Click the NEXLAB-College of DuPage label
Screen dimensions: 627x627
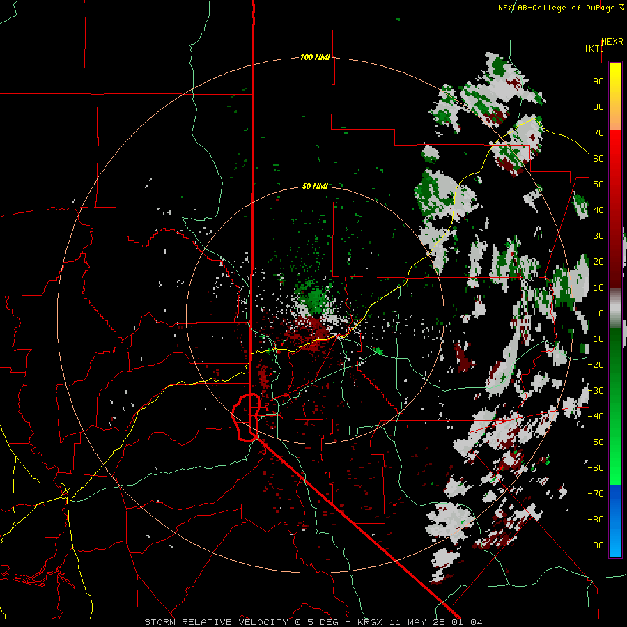coord(556,8)
